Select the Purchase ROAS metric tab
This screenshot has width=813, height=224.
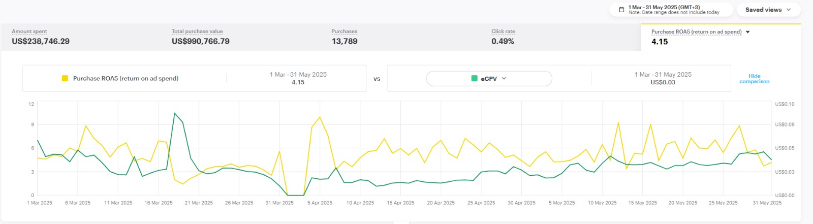click(696, 37)
